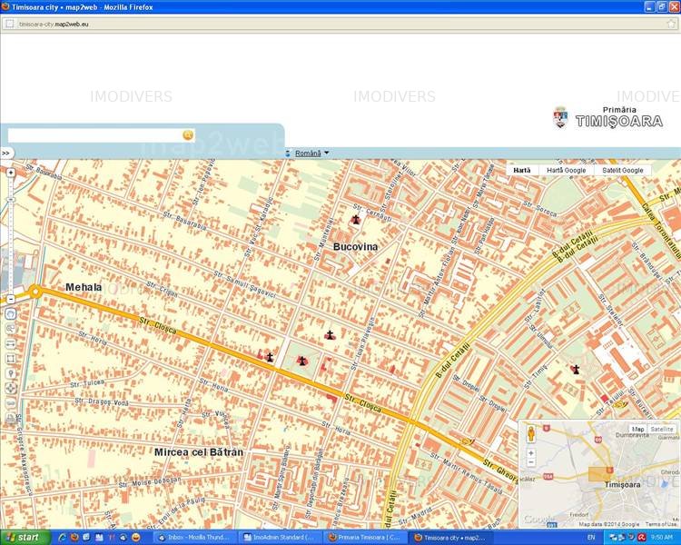This screenshot has width=681, height=545.
Task: Switch base layer to Satelit Google
Action: click(621, 170)
